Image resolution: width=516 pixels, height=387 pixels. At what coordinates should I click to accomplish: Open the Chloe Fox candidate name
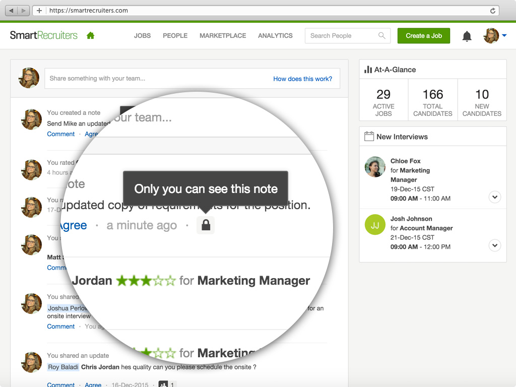pos(406,161)
